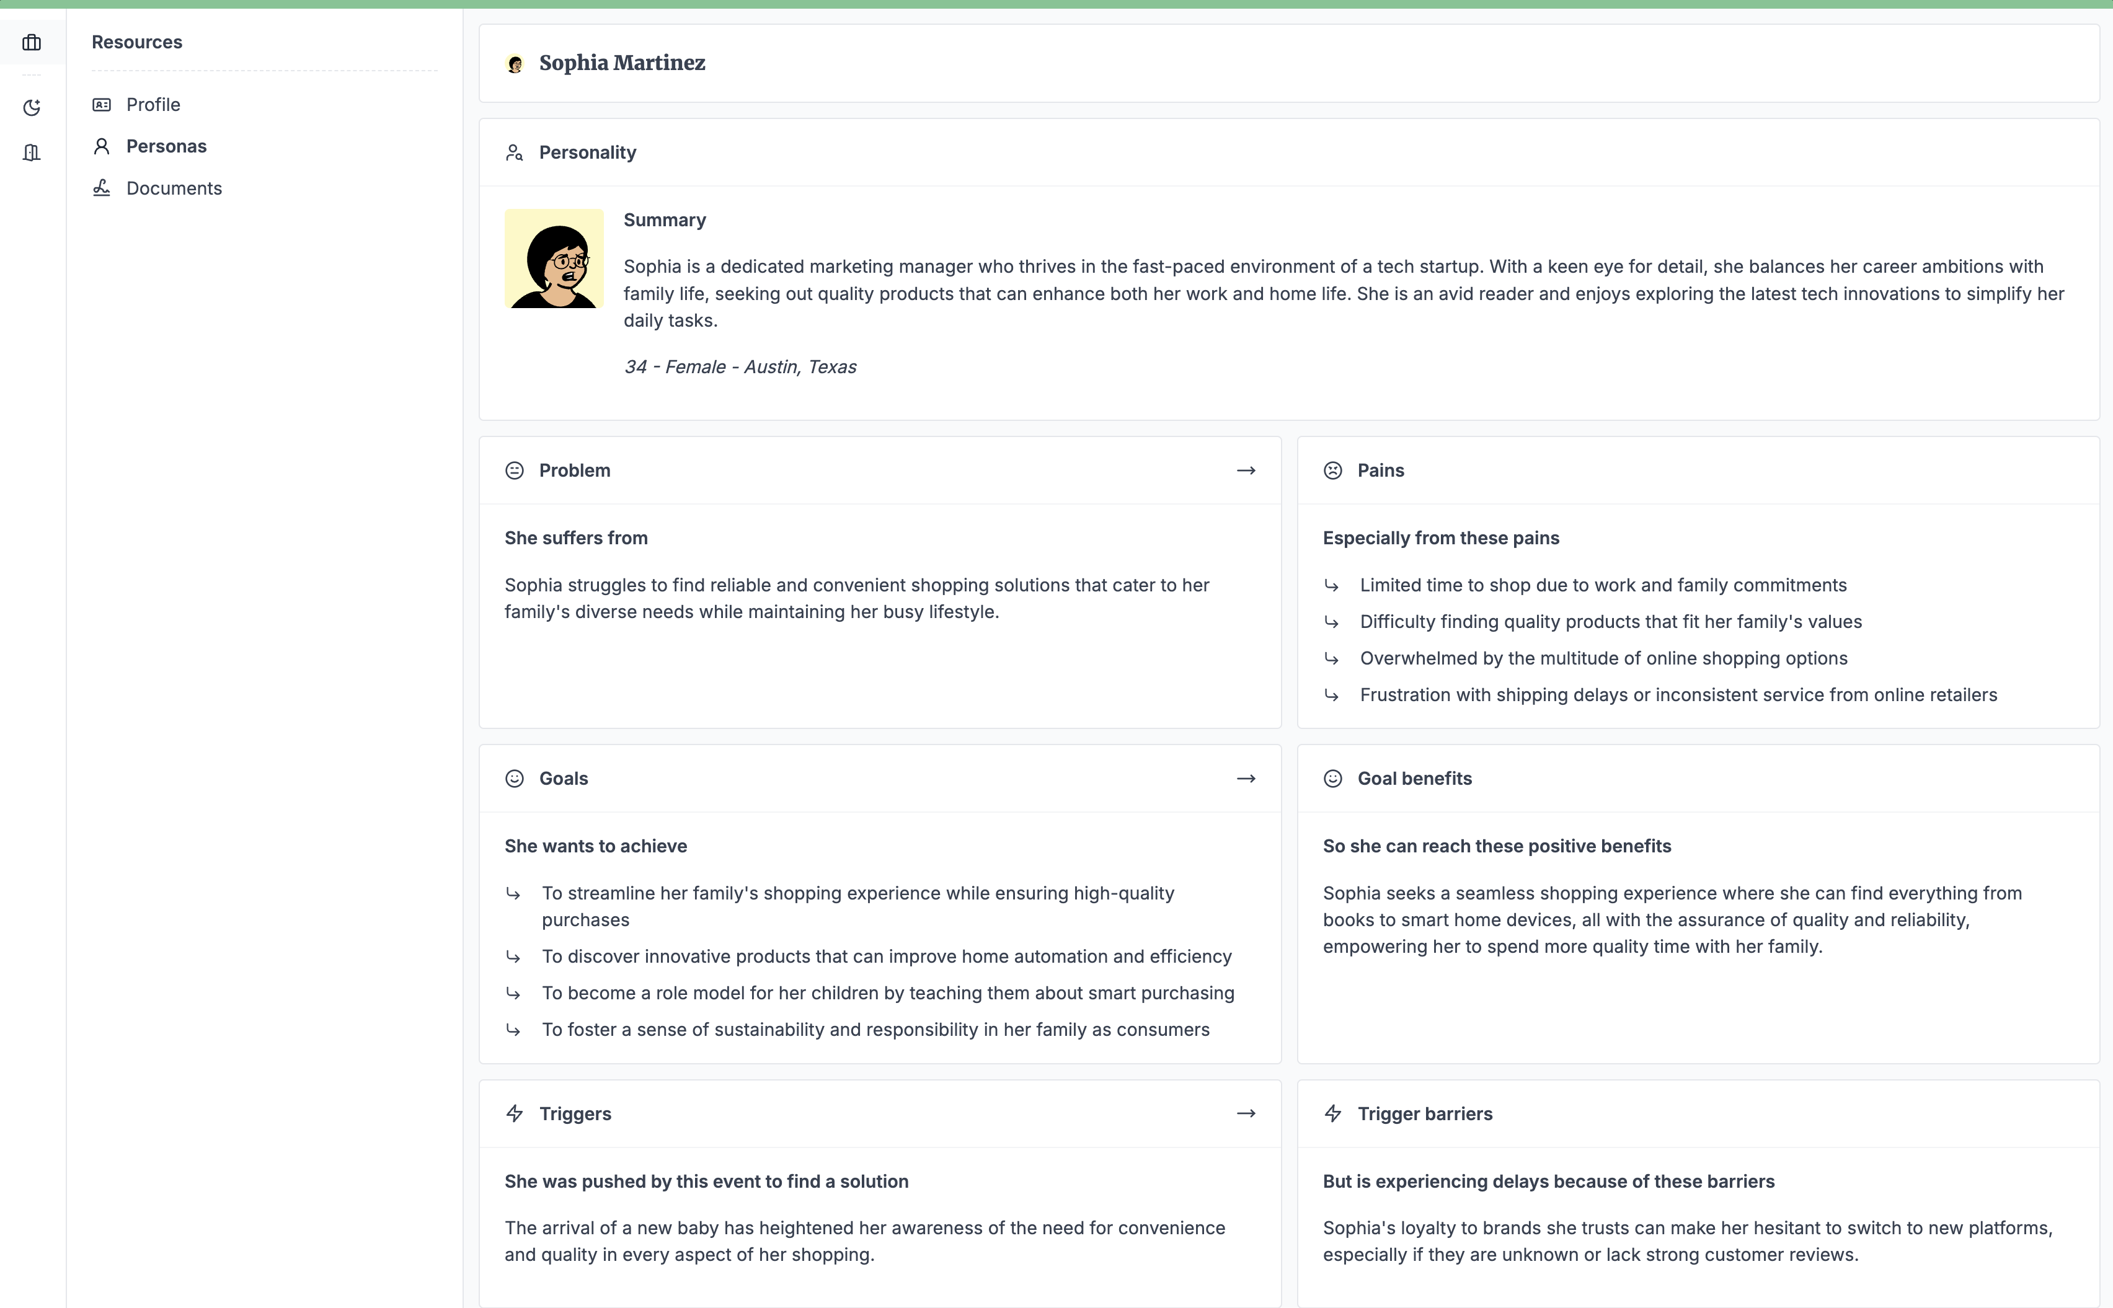This screenshot has width=2113, height=1308.
Task: Click the Profile ID card icon
Action: click(x=101, y=105)
